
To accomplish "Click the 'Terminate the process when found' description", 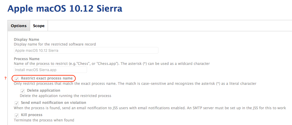I will 44,120.
